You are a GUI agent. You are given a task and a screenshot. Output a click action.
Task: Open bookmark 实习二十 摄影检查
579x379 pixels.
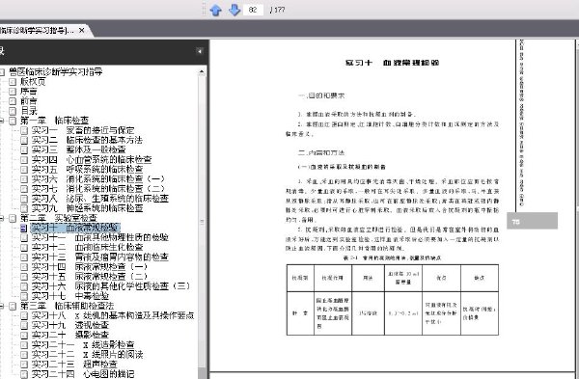pyautogui.click(x=69, y=335)
